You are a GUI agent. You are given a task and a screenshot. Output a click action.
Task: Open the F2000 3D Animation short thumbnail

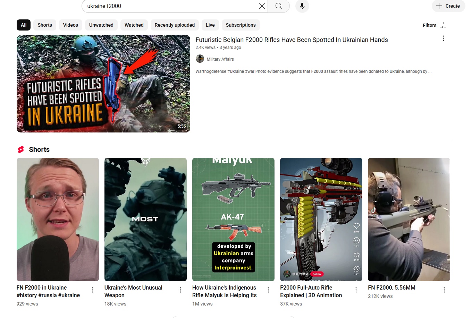321,220
